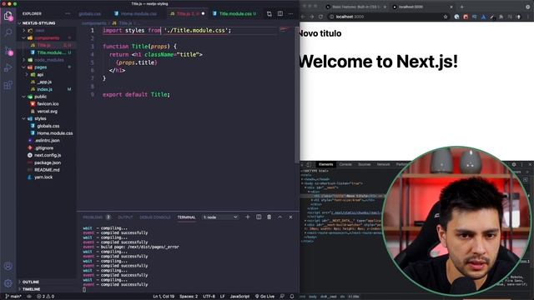
Task: Open editor more actions ellipsis menu
Action: pyautogui.click(x=290, y=13)
